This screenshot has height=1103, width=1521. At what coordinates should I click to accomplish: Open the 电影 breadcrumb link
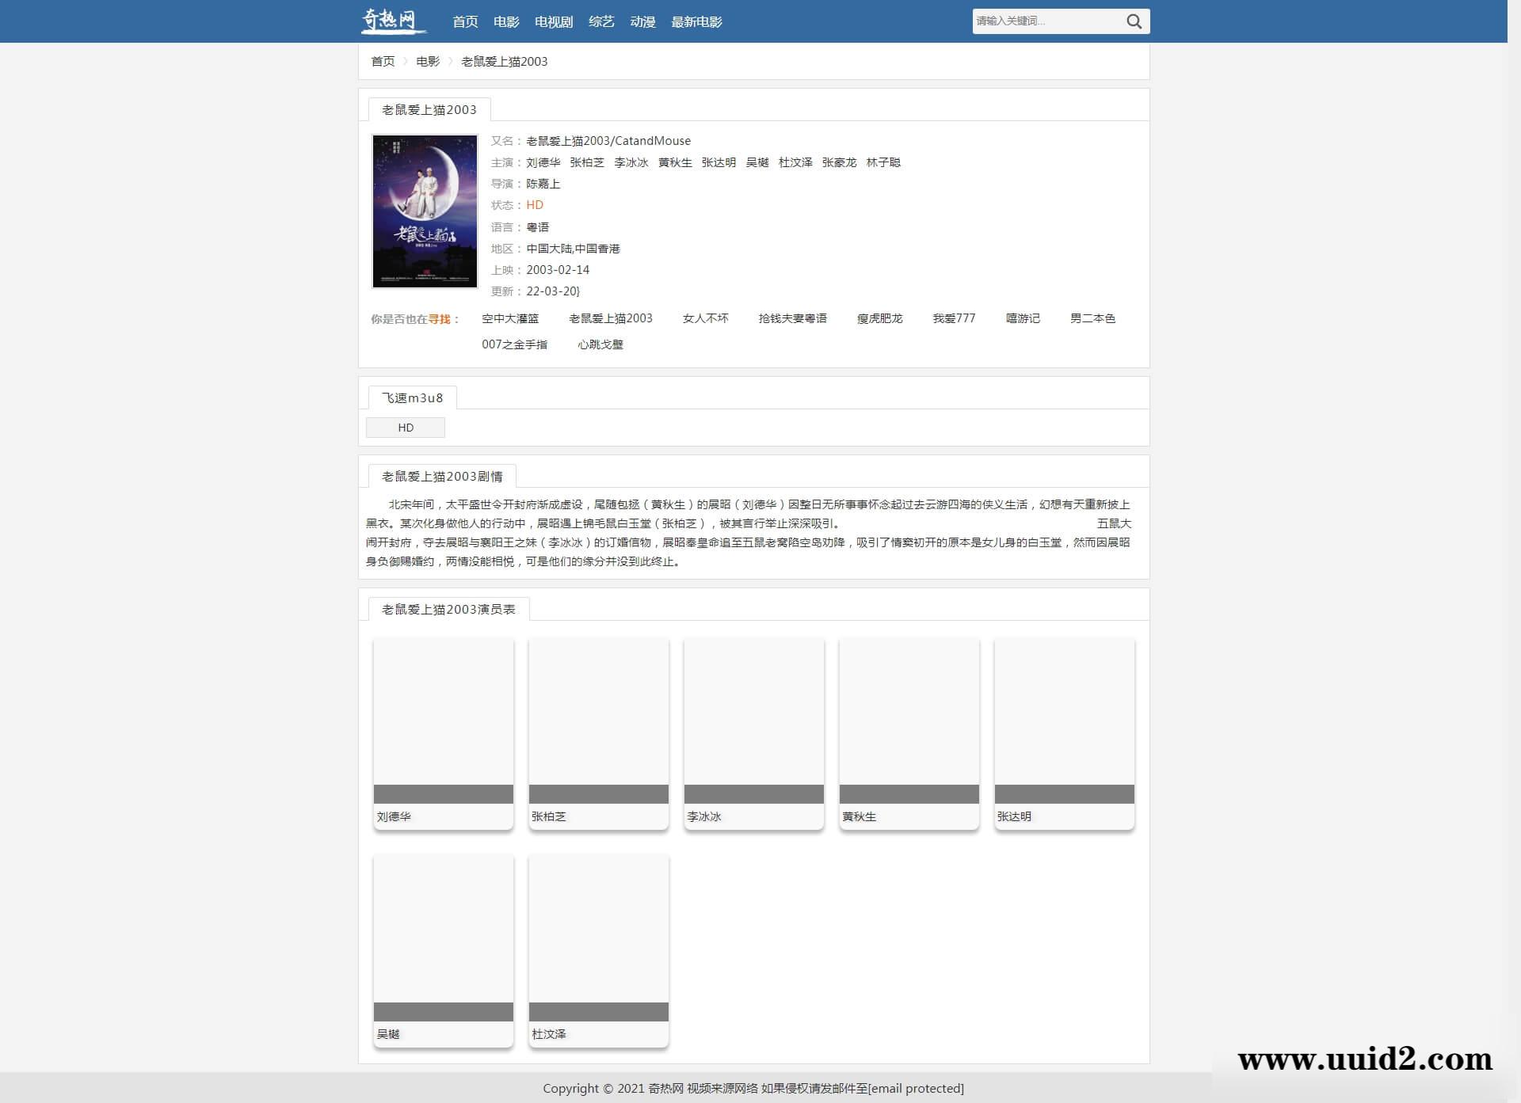[427, 61]
